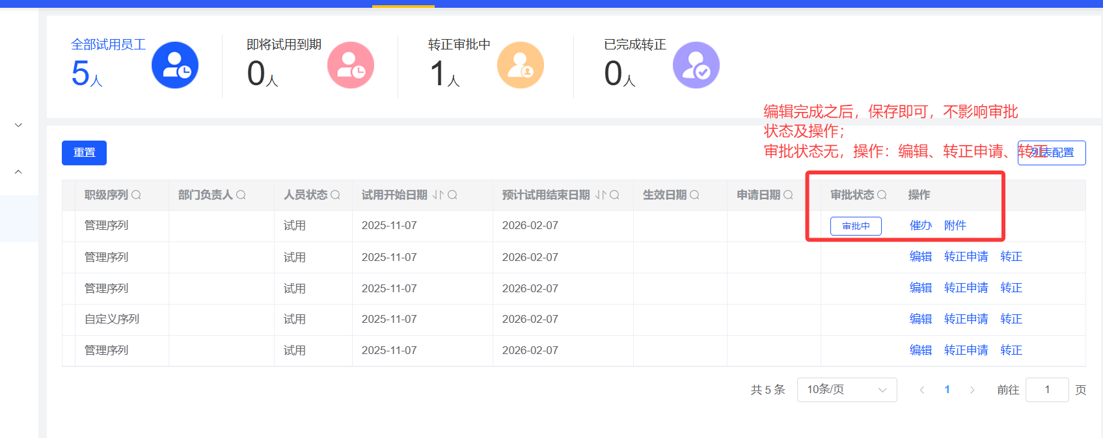Click the orange approval in progress icon
Screen dimensions: 1103x438
521,65
